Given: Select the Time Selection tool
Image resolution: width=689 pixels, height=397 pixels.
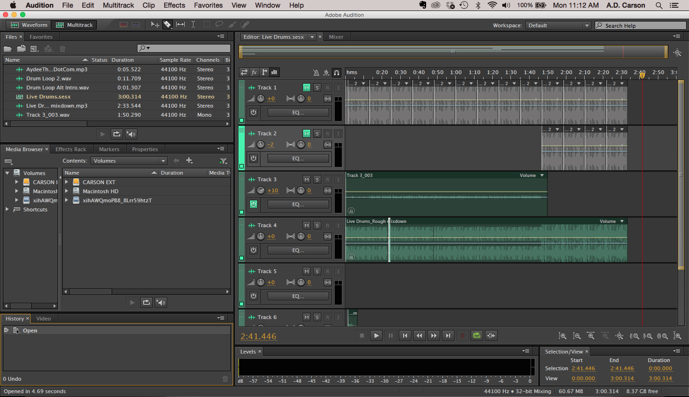Looking at the screenshot, I should pyautogui.click(x=193, y=25).
